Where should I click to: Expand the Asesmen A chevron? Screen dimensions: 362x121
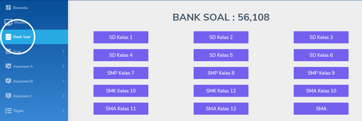pos(63,66)
